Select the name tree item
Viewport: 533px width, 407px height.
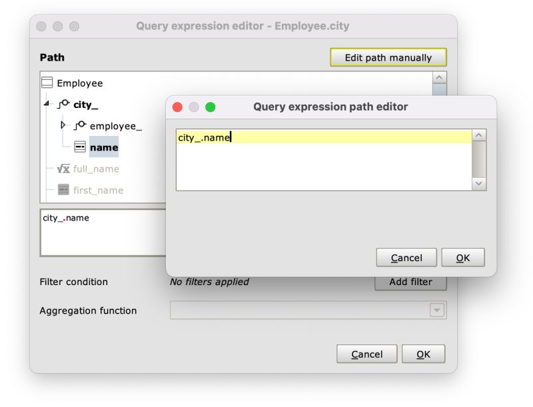tap(104, 147)
